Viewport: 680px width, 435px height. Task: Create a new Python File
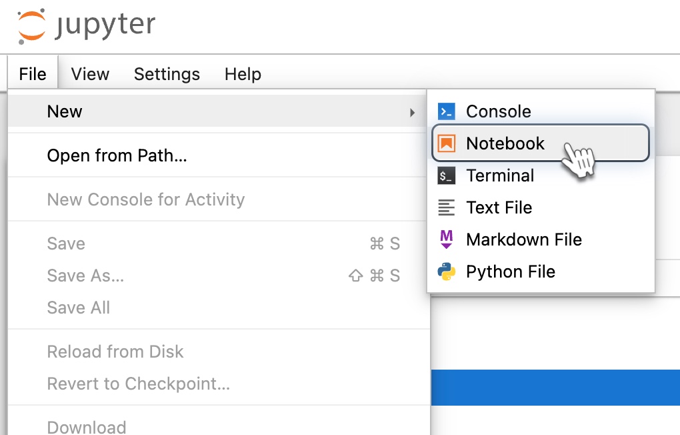coord(541,272)
